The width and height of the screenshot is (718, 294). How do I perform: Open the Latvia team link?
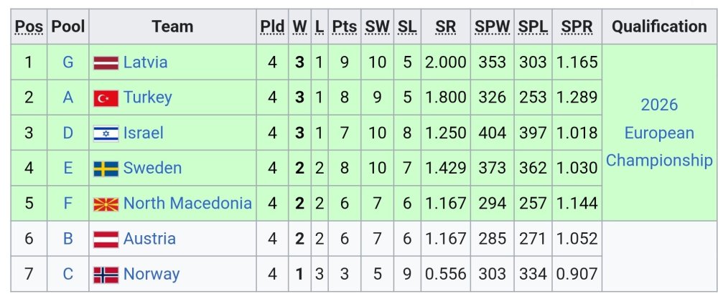tap(145, 62)
